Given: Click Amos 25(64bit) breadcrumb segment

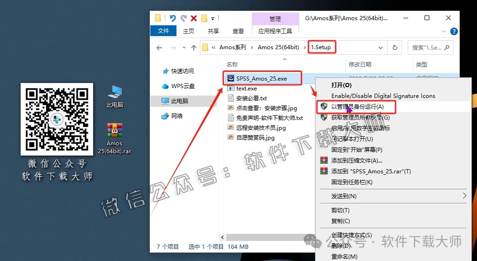Looking at the screenshot, I should coord(279,47).
